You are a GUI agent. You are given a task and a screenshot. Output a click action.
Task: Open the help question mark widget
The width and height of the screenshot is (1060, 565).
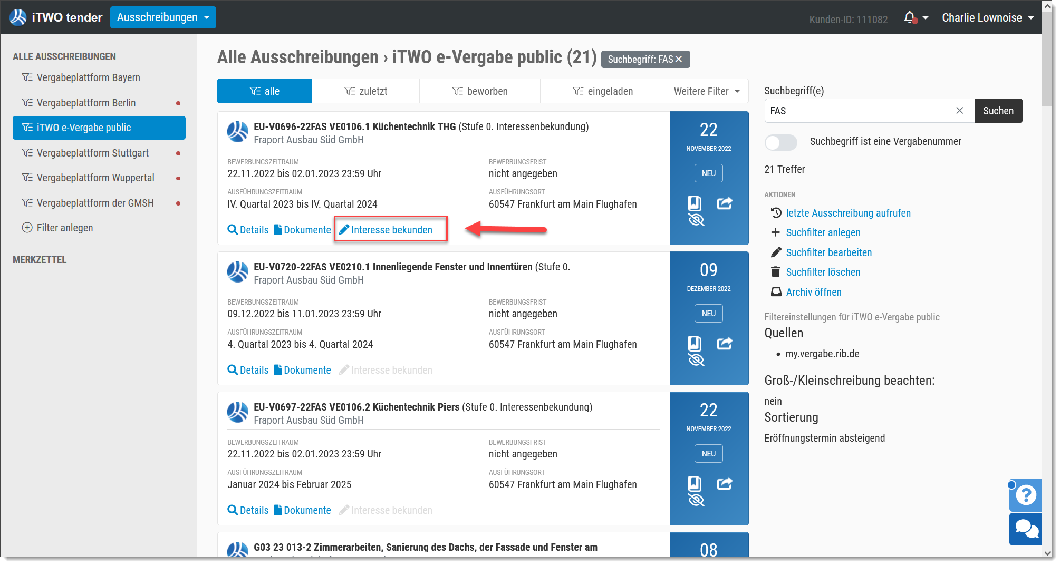click(1026, 495)
